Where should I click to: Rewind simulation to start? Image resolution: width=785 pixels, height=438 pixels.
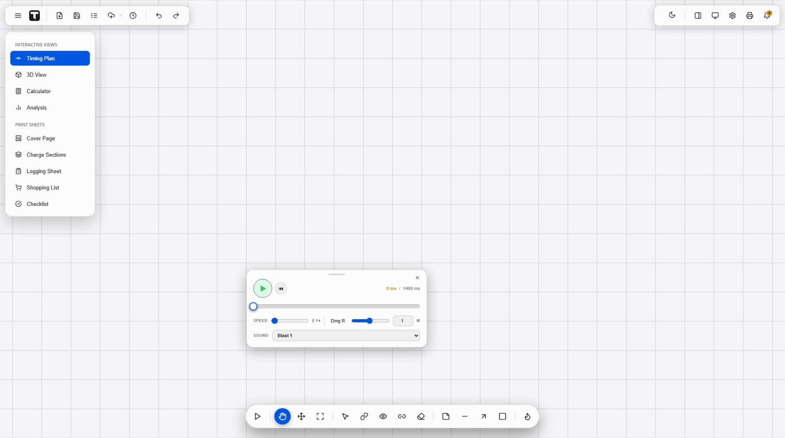[x=281, y=289]
